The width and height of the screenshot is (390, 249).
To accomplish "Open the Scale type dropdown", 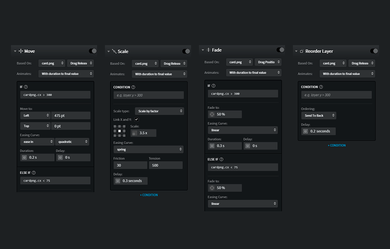I will (160, 111).
